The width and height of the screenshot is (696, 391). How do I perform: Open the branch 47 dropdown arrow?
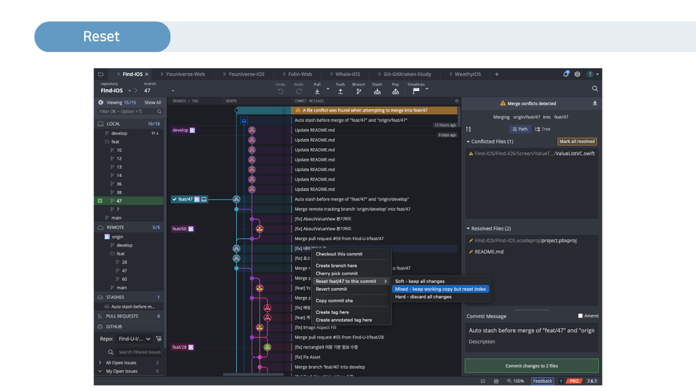coord(173,91)
